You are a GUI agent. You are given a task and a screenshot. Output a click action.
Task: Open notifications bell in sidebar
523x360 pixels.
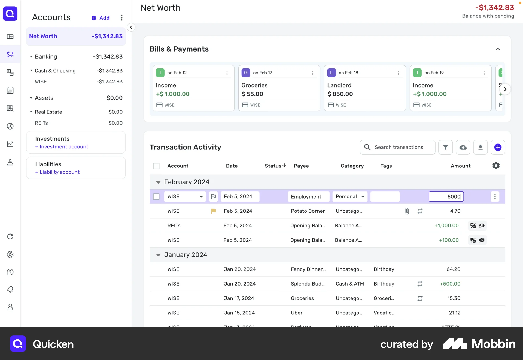click(x=10, y=289)
